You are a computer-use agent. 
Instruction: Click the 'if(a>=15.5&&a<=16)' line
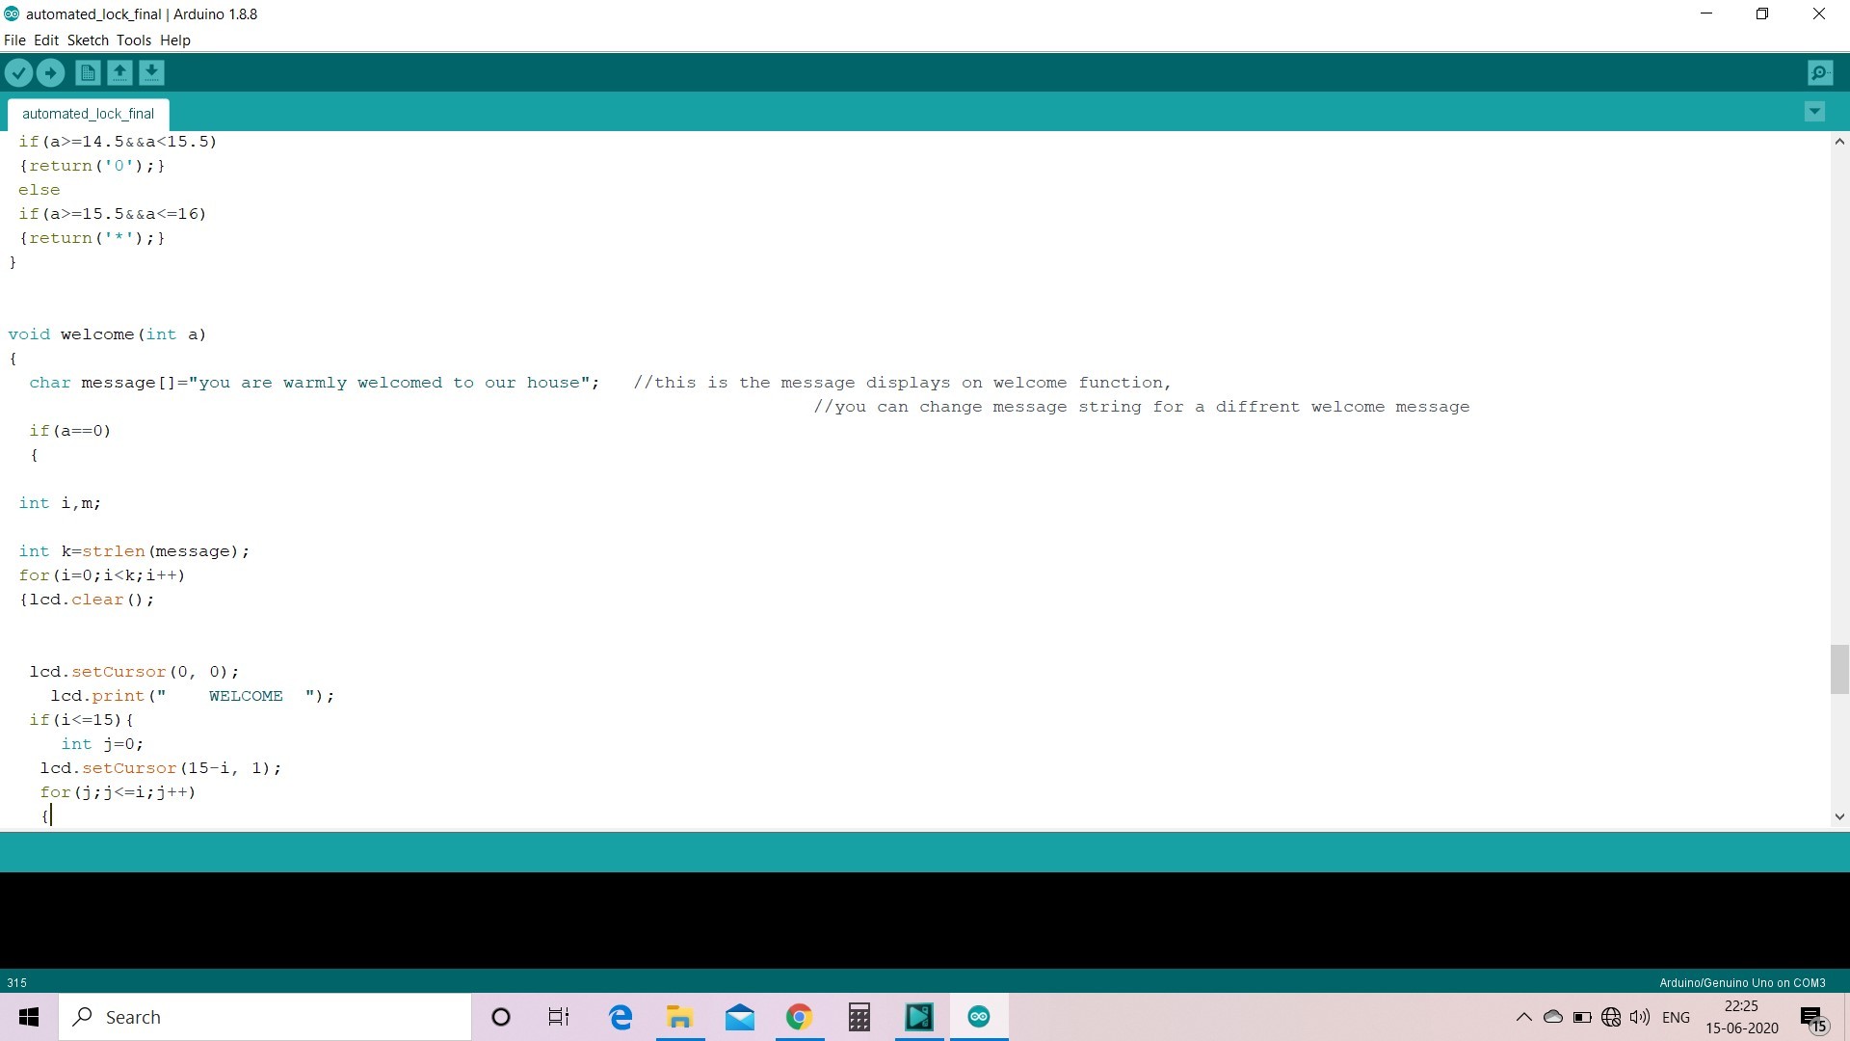point(113,214)
